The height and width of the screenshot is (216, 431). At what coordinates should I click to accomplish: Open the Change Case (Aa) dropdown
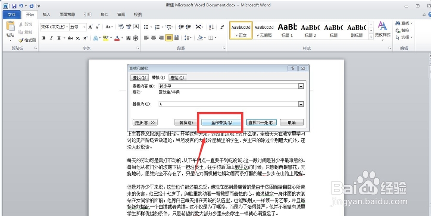(x=109, y=27)
